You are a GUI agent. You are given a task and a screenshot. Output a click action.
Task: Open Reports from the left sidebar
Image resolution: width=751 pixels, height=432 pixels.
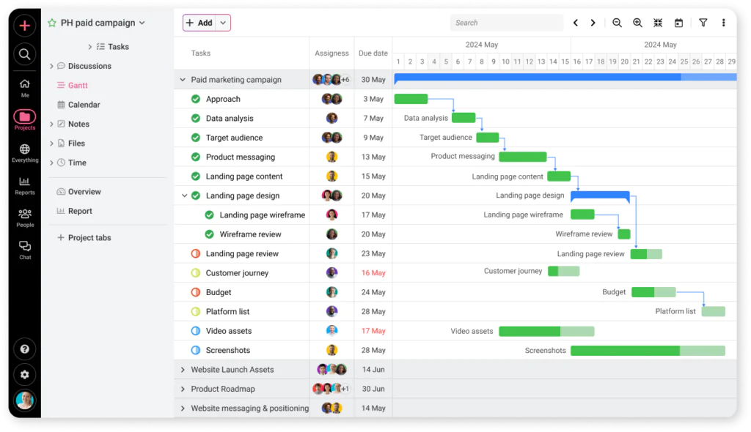(24, 182)
